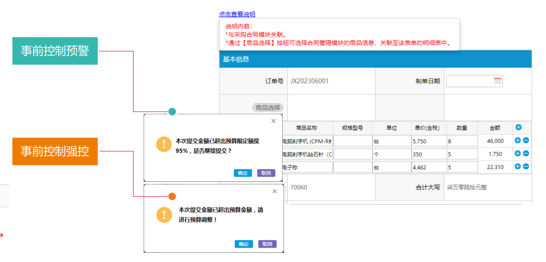Delete the row with amount 22,310
Image resolution: width=546 pixels, height=262 pixels.
[526, 167]
